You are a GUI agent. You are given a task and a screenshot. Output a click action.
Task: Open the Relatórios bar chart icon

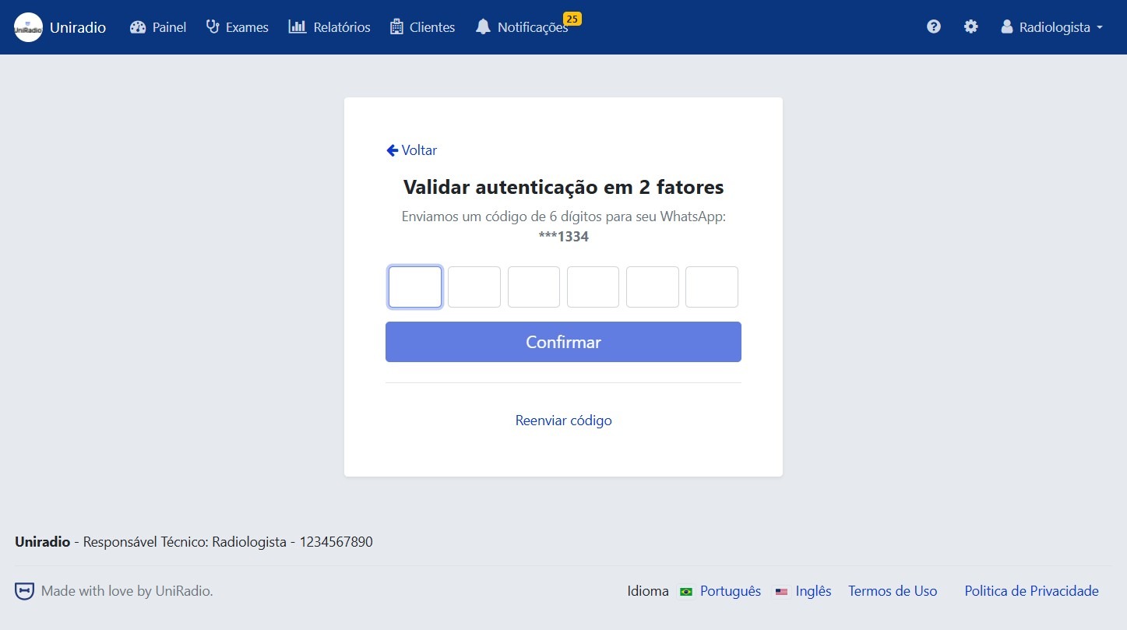pos(298,26)
